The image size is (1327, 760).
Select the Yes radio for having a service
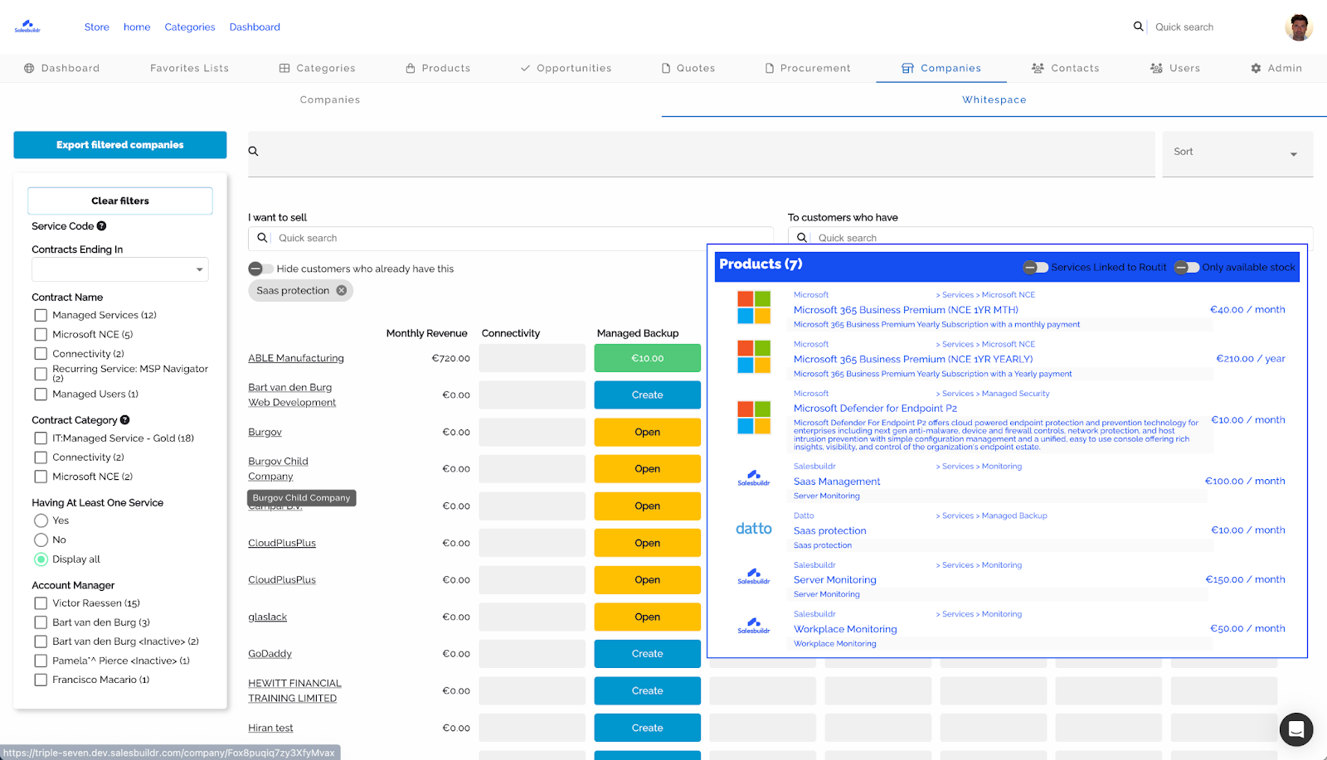click(x=41, y=520)
